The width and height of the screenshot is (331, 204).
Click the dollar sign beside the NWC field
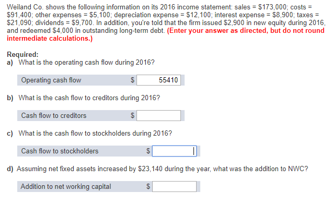(148, 186)
